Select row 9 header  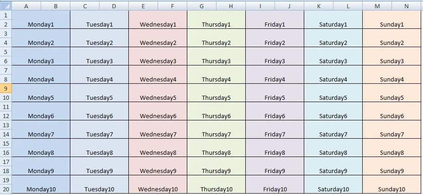pyautogui.click(x=6, y=88)
